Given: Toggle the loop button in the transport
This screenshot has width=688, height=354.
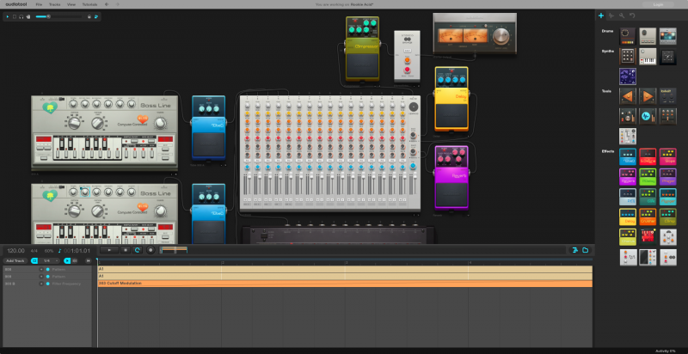Looking at the screenshot, I should pyautogui.click(x=138, y=250).
